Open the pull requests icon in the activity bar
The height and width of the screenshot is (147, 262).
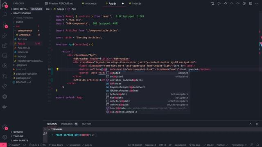click(x=5, y=76)
